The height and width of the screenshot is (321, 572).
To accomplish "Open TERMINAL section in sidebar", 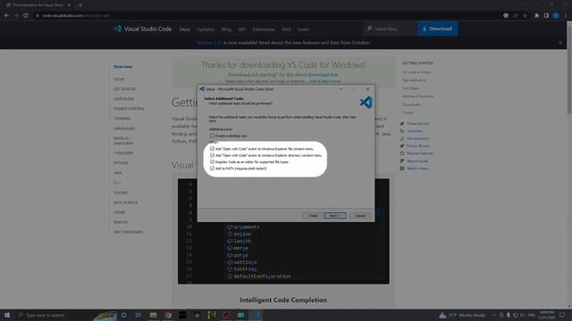I will 122,119.
